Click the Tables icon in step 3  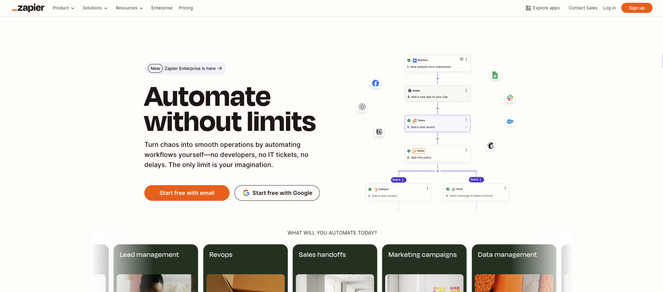click(x=415, y=121)
